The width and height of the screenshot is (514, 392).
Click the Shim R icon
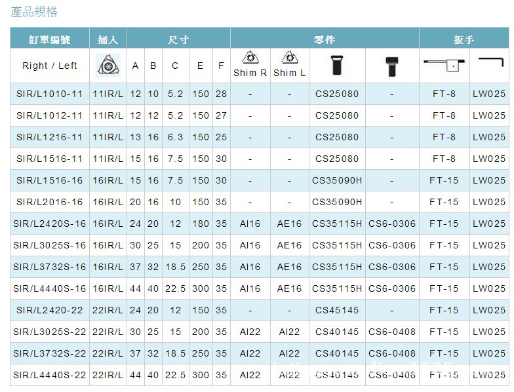[250, 58]
